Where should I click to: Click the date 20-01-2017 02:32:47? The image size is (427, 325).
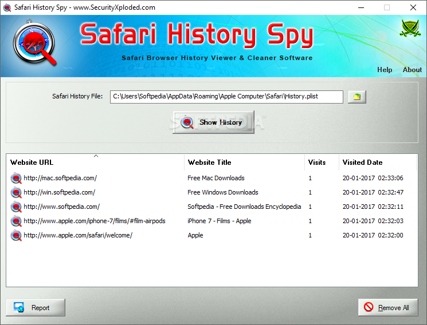point(373,193)
